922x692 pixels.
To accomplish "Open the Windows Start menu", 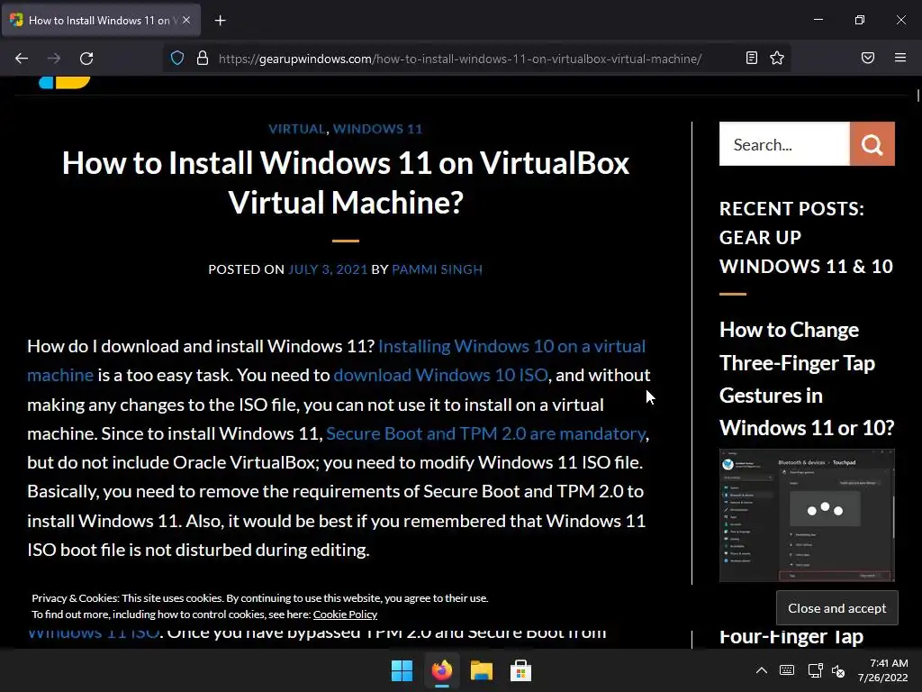I will coord(402,670).
